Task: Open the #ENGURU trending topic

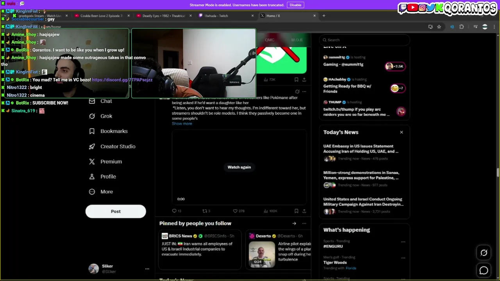Action: coord(333,246)
